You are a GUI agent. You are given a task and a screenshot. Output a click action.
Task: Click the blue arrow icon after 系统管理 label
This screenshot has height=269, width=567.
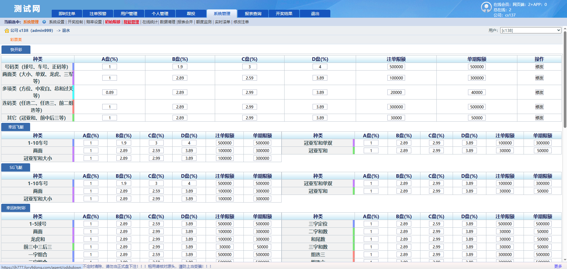[44, 22]
